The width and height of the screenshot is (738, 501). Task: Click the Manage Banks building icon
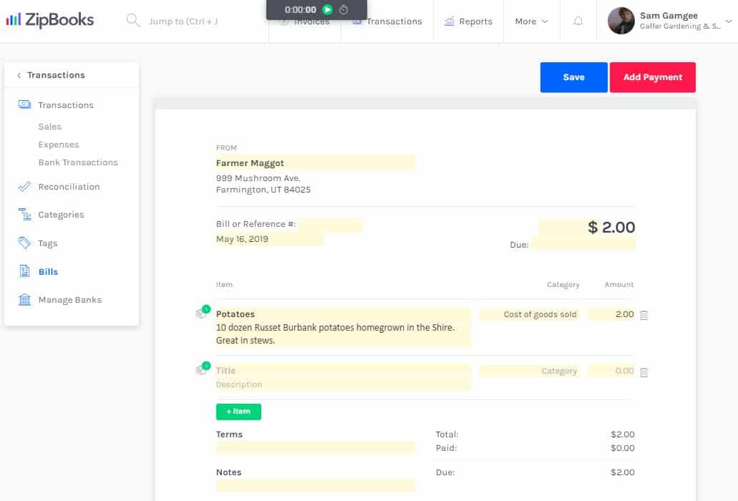pyautogui.click(x=24, y=299)
